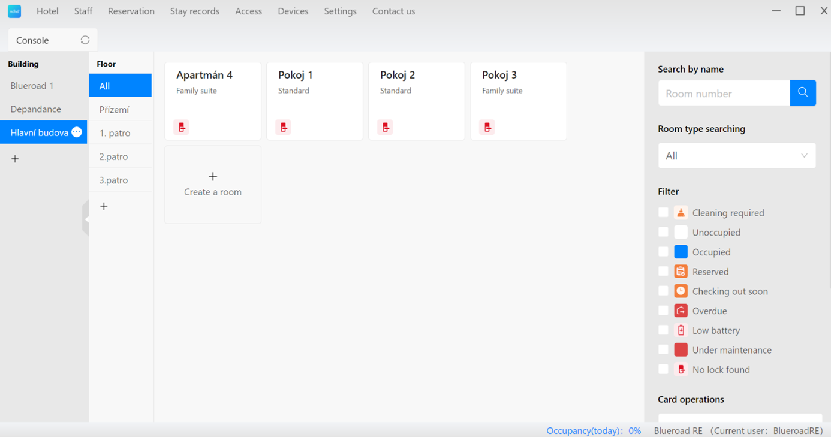Screen dimensions: 831x437
Task: Open the Reservation menu
Action: pyautogui.click(x=131, y=11)
